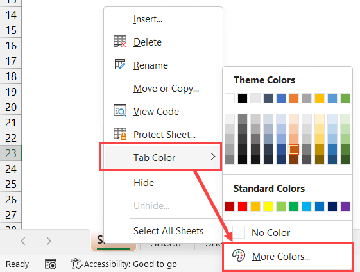Select row 23 header
The width and height of the screenshot is (360, 272).
point(10,153)
